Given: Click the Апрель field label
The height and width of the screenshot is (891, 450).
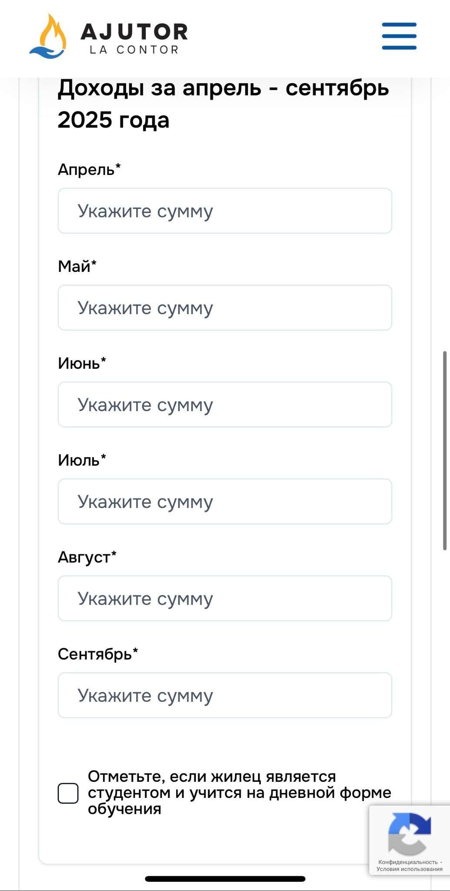Looking at the screenshot, I should [x=89, y=169].
